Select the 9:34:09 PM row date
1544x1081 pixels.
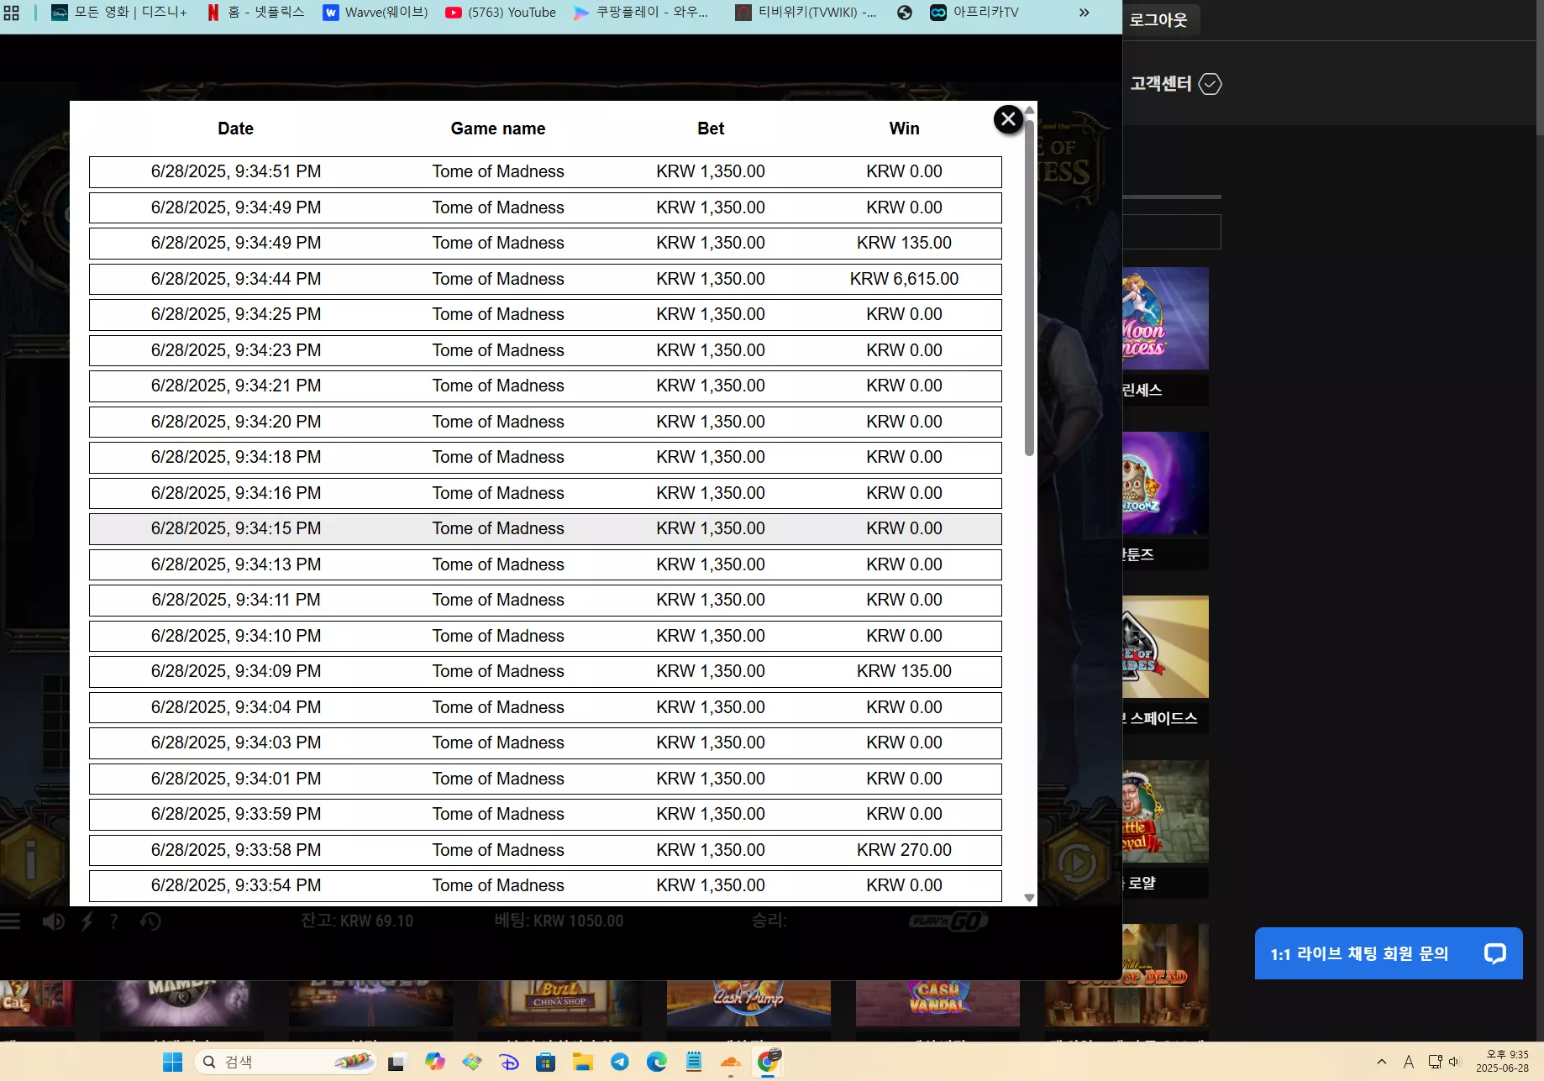coord(236,671)
